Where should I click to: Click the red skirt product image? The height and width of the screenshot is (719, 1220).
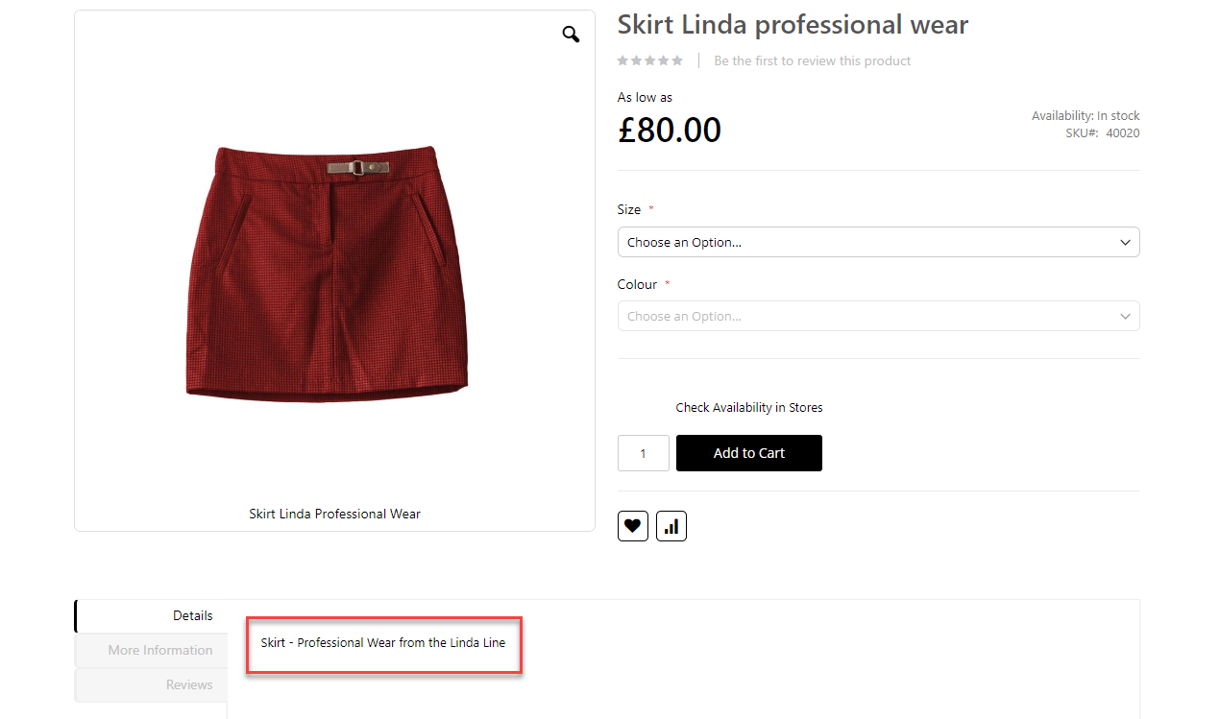pyautogui.click(x=327, y=272)
